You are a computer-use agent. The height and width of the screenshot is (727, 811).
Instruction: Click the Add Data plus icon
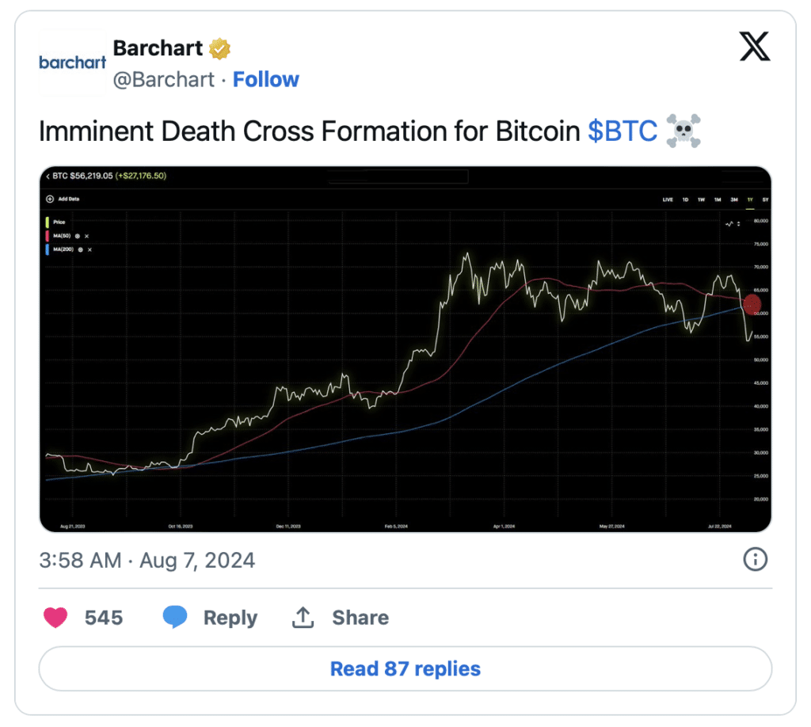tap(50, 199)
